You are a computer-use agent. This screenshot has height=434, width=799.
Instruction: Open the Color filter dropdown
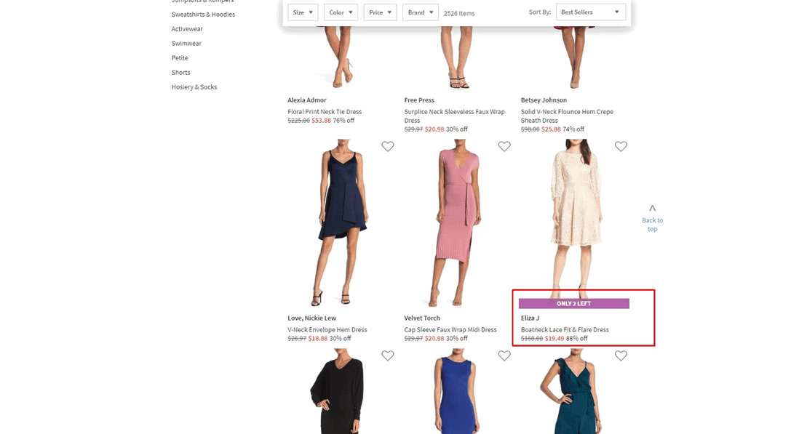click(x=341, y=12)
